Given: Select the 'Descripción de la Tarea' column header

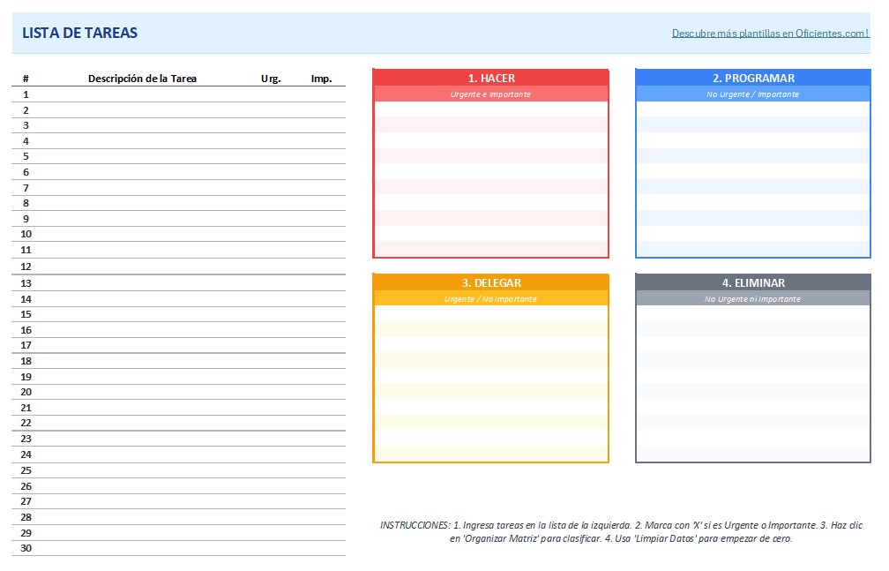Looking at the screenshot, I should 142,79.
